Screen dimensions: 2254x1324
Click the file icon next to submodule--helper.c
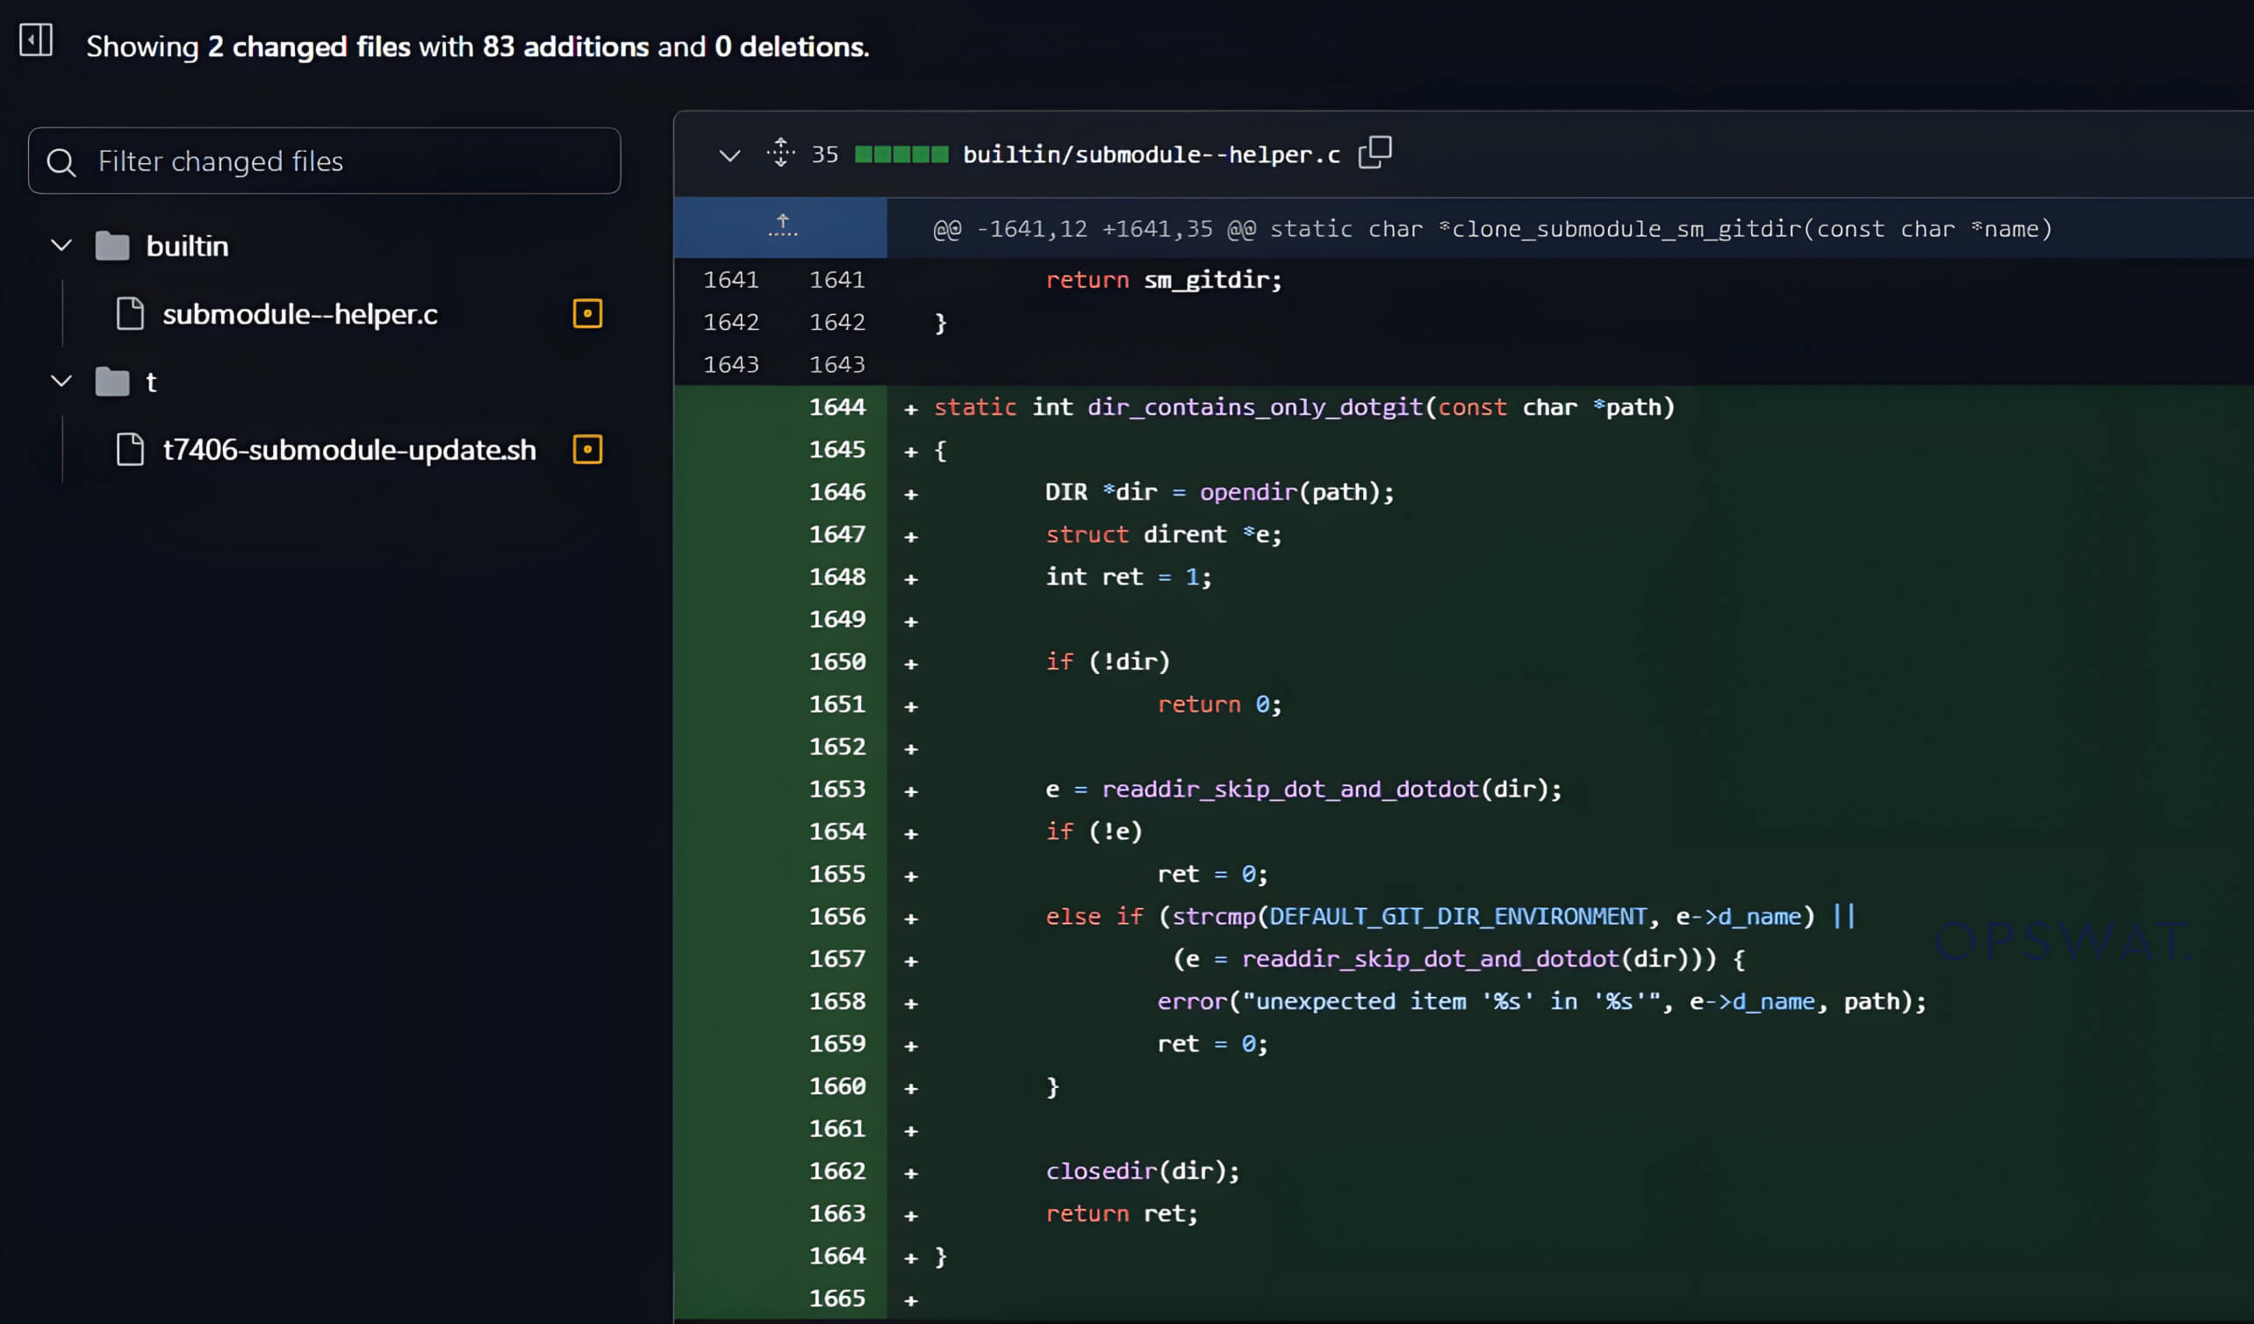point(130,314)
